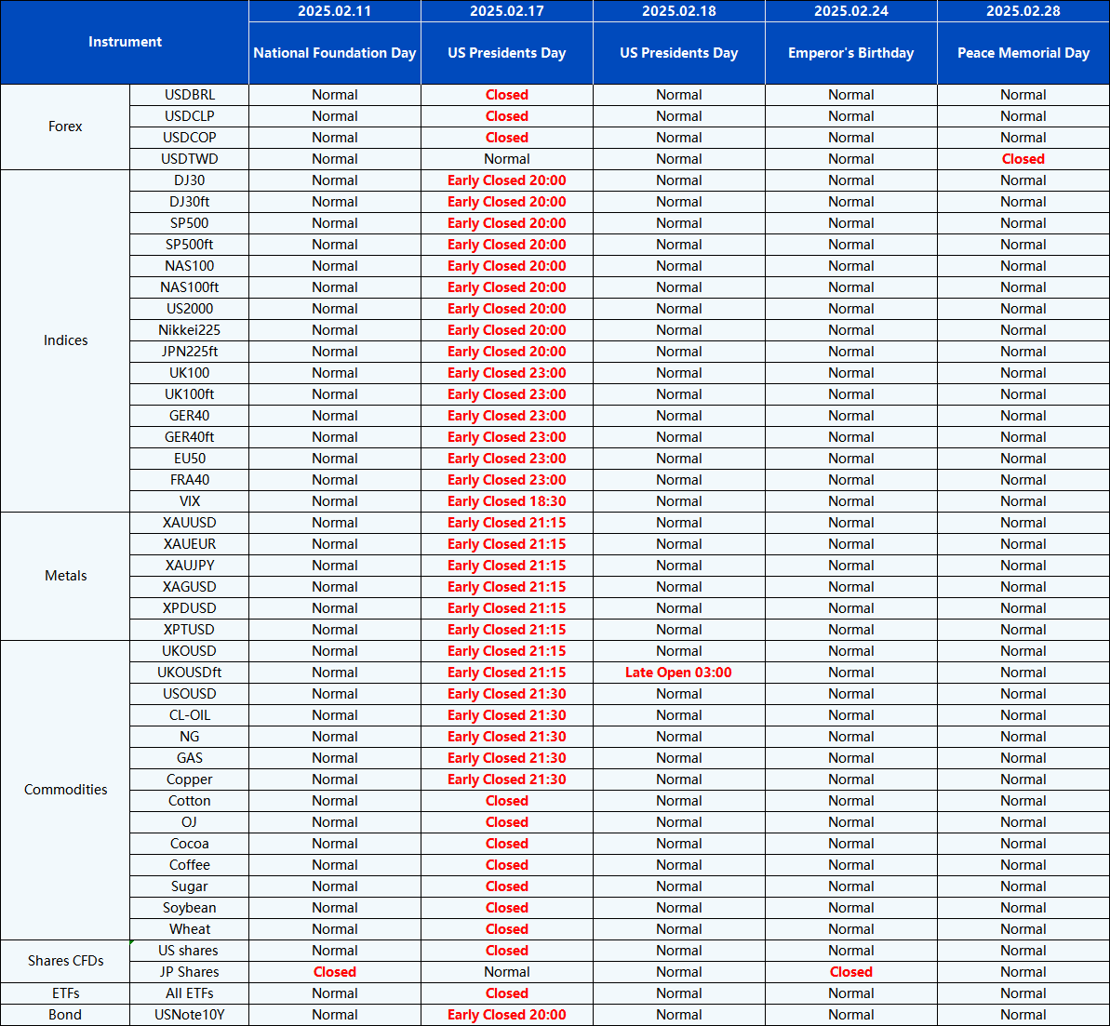
Task: Click the Shares CFDs category cell
Action: [65, 961]
